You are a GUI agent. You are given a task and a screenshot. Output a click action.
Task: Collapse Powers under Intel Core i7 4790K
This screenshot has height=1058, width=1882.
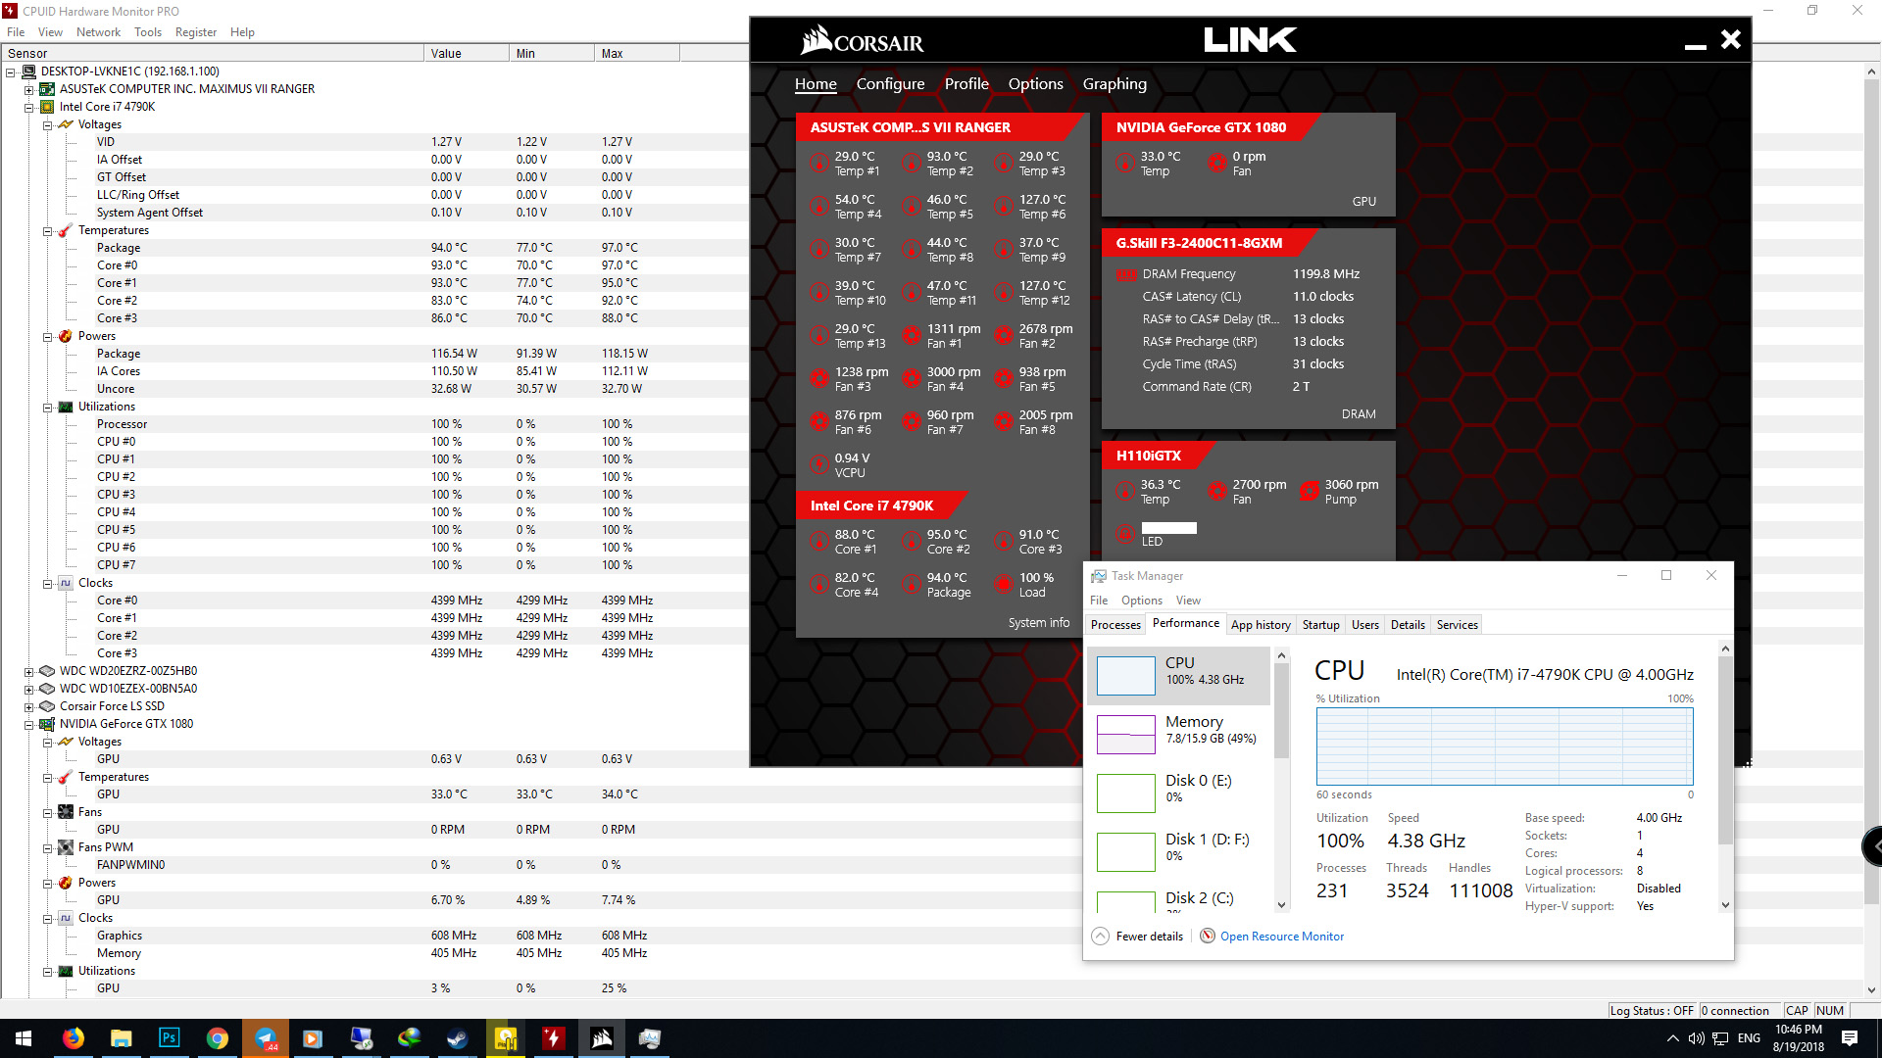pos(48,336)
